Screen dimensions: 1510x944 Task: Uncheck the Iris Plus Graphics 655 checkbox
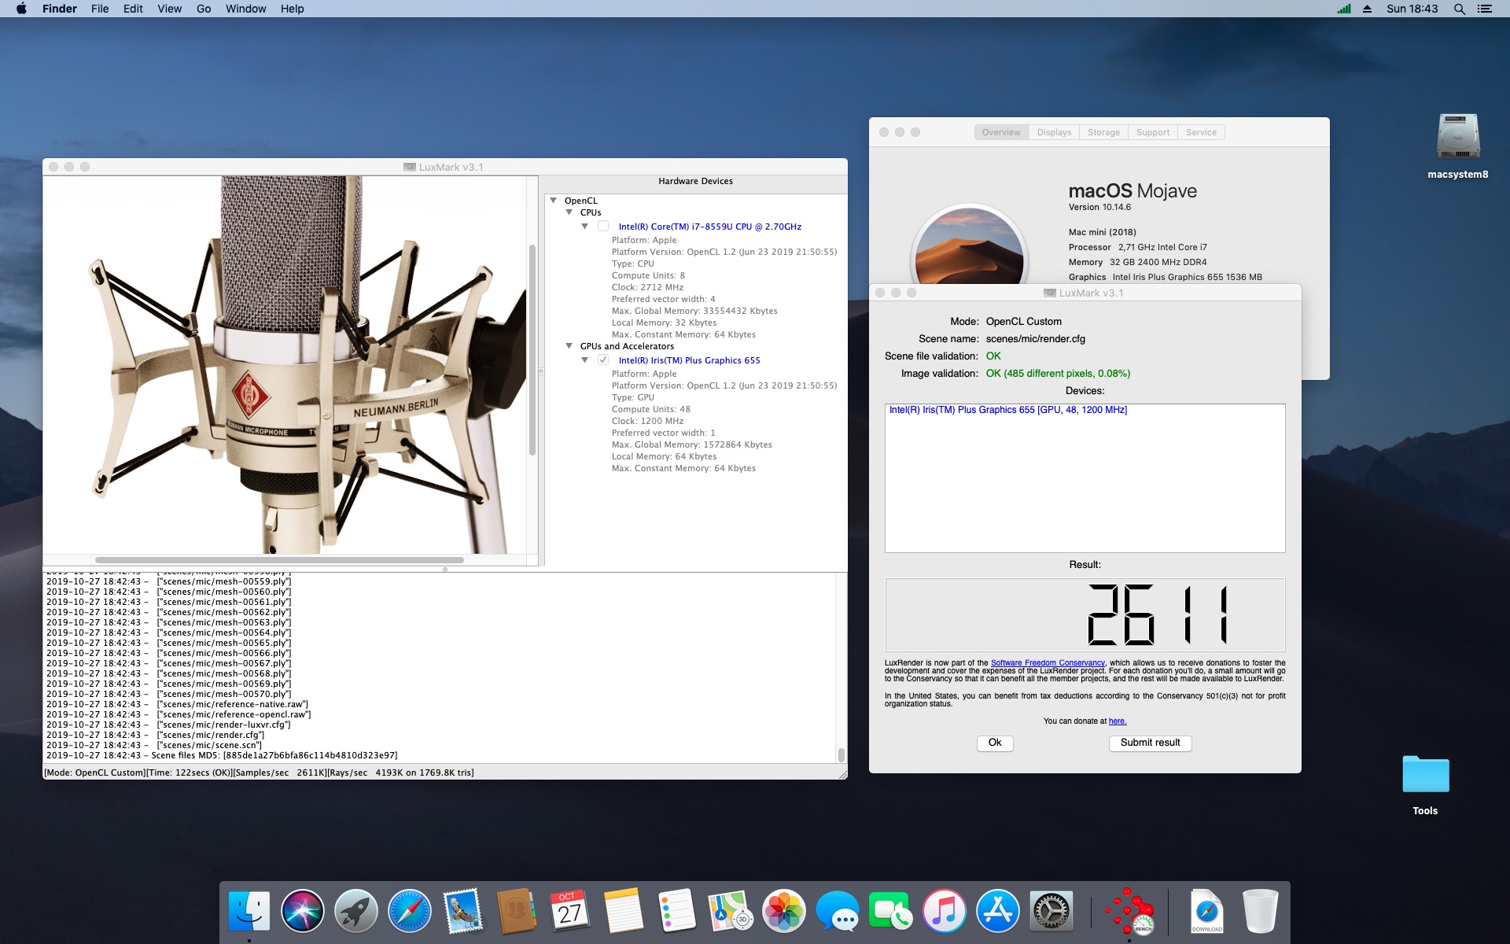coord(603,360)
